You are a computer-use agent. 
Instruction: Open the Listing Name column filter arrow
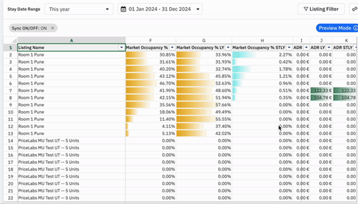(x=122, y=47)
